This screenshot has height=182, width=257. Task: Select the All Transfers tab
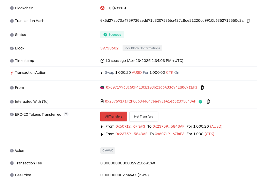point(114,117)
